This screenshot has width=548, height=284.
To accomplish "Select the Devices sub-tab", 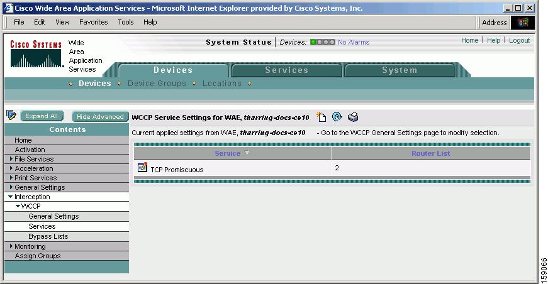I will coord(95,84).
